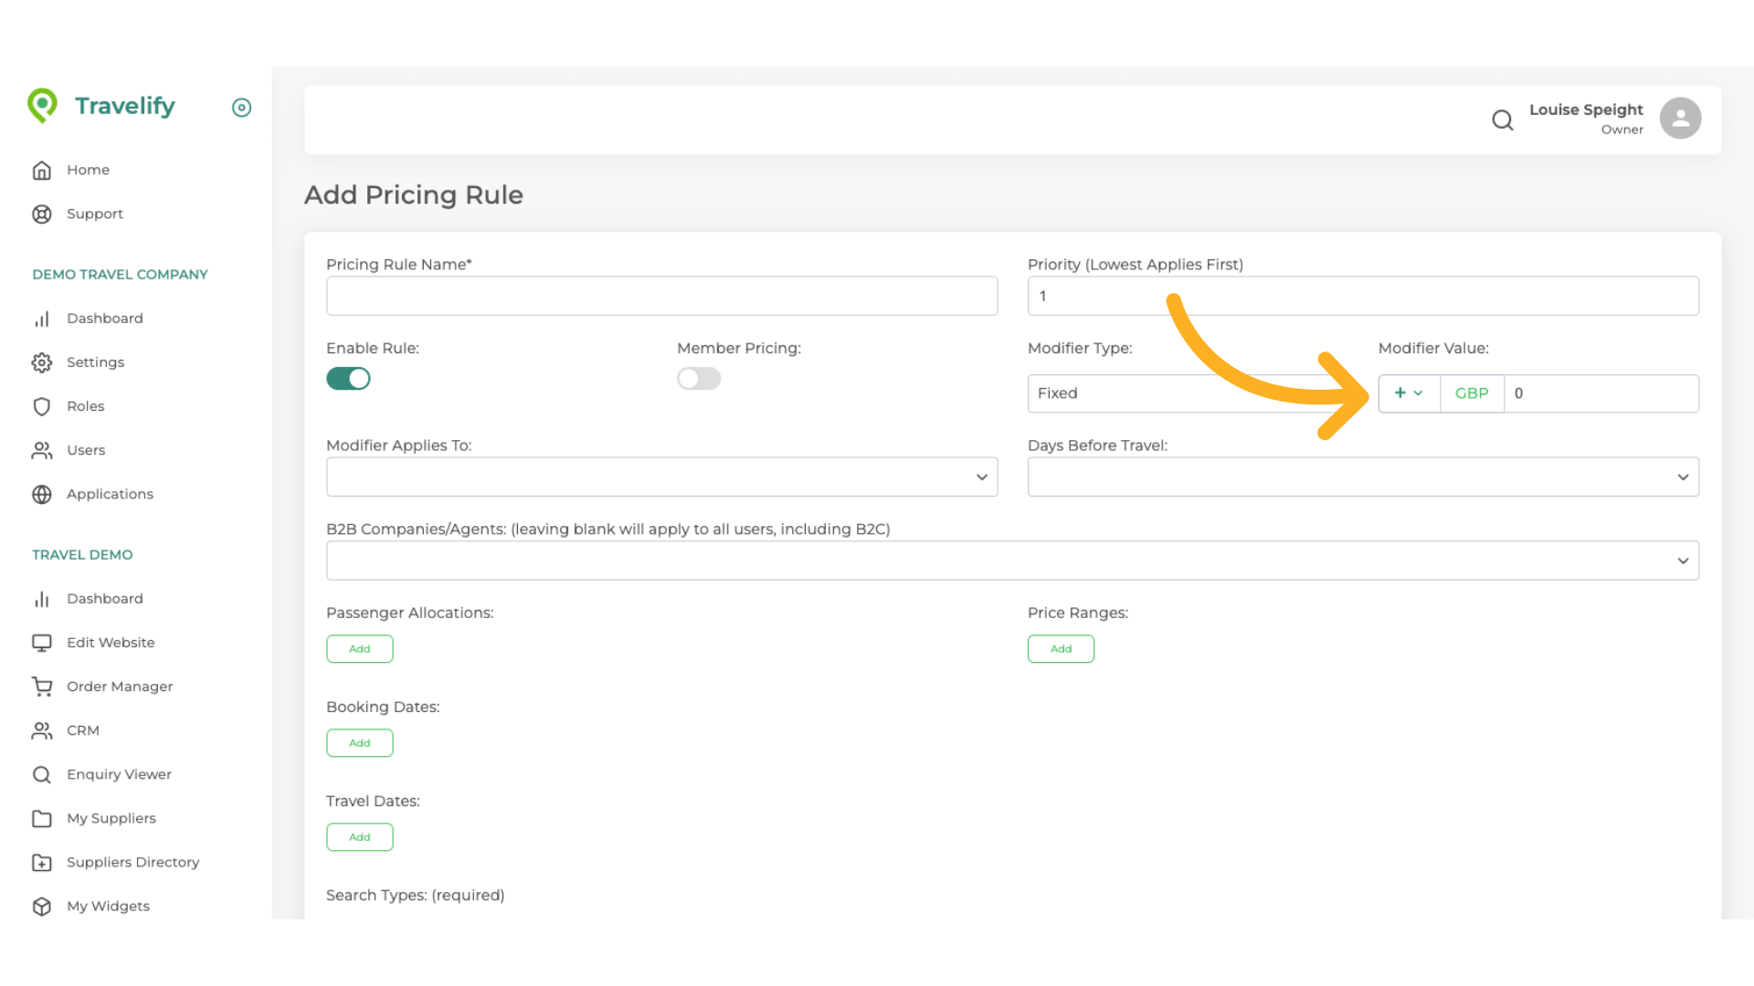Click the sidebar collapse target icon
The width and height of the screenshot is (1754, 986).
pyautogui.click(x=241, y=108)
